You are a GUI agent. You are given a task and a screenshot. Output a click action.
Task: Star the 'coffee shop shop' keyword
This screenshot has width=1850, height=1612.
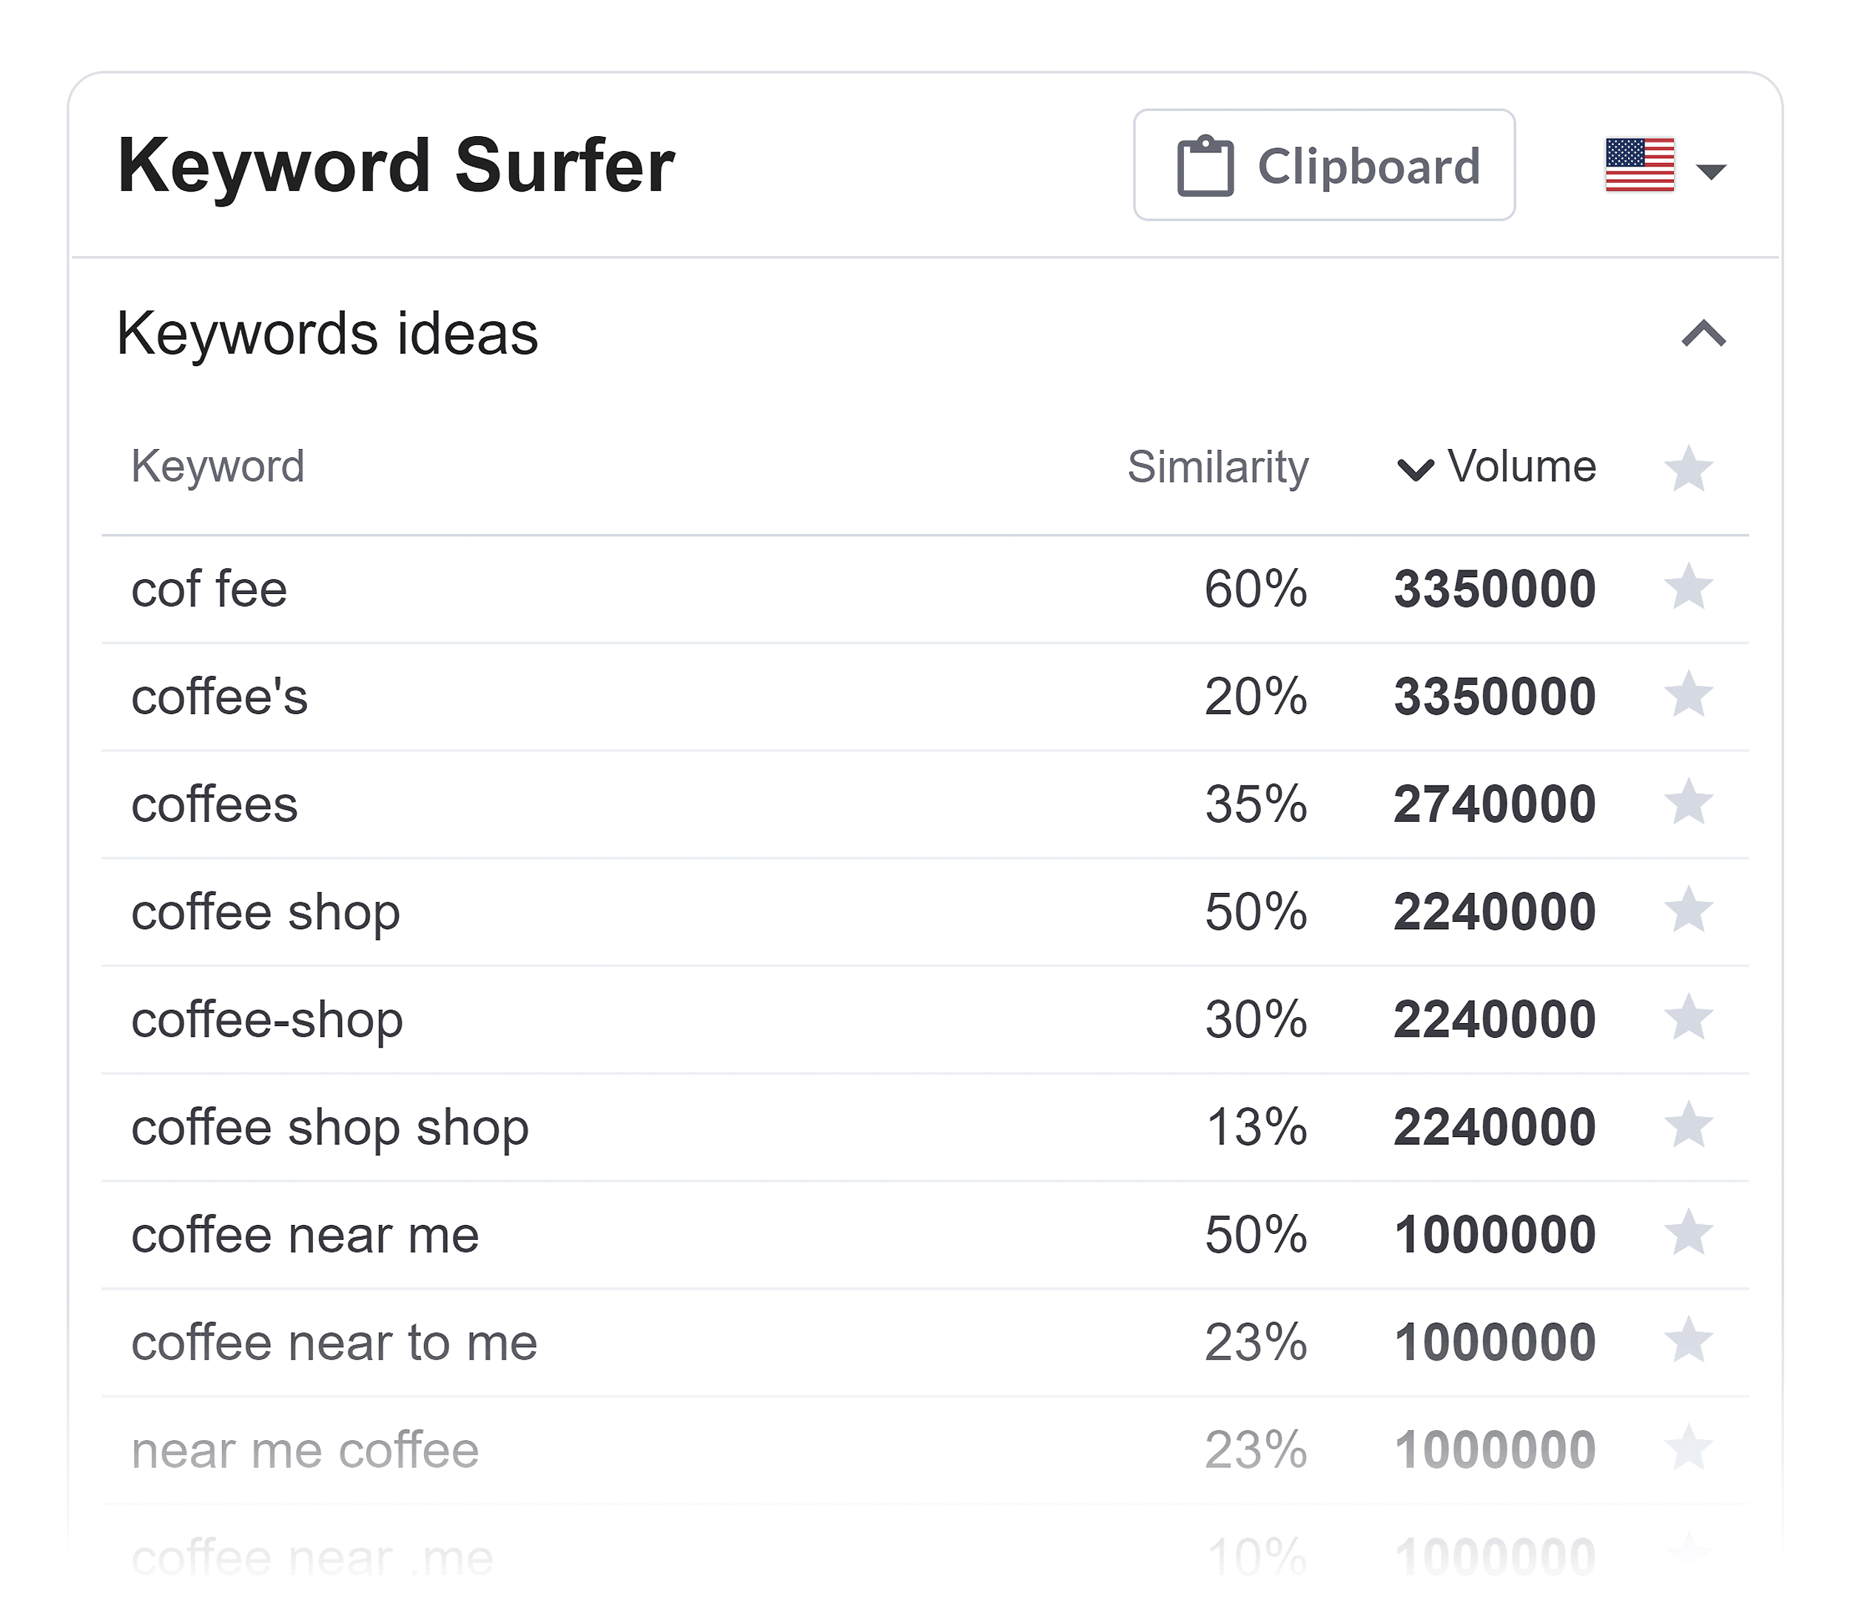tap(1688, 1124)
